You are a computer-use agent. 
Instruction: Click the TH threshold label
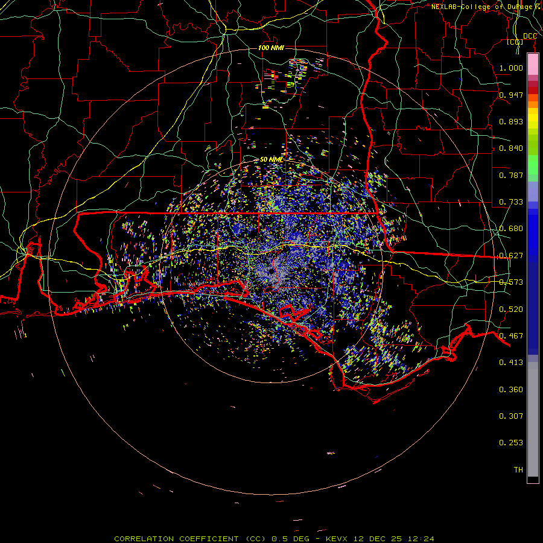tap(518, 470)
